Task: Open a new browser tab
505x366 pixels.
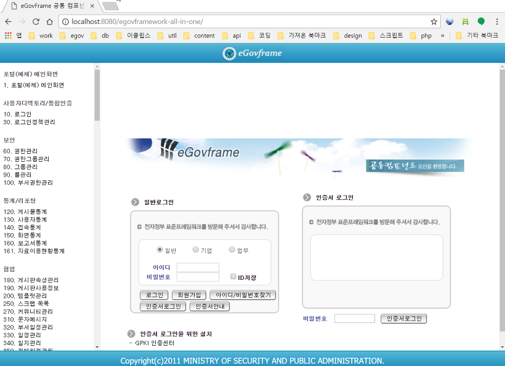Action: [x=110, y=6]
